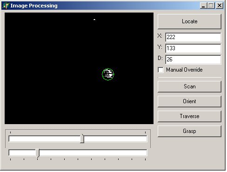Viewport: 227px width, 172px height.
Task: Click the Locate button
Action: [189, 21]
